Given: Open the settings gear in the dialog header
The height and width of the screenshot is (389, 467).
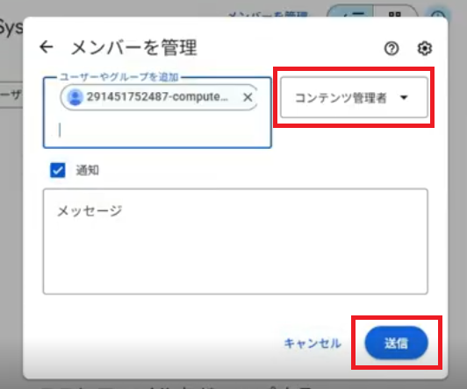Looking at the screenshot, I should [x=424, y=48].
